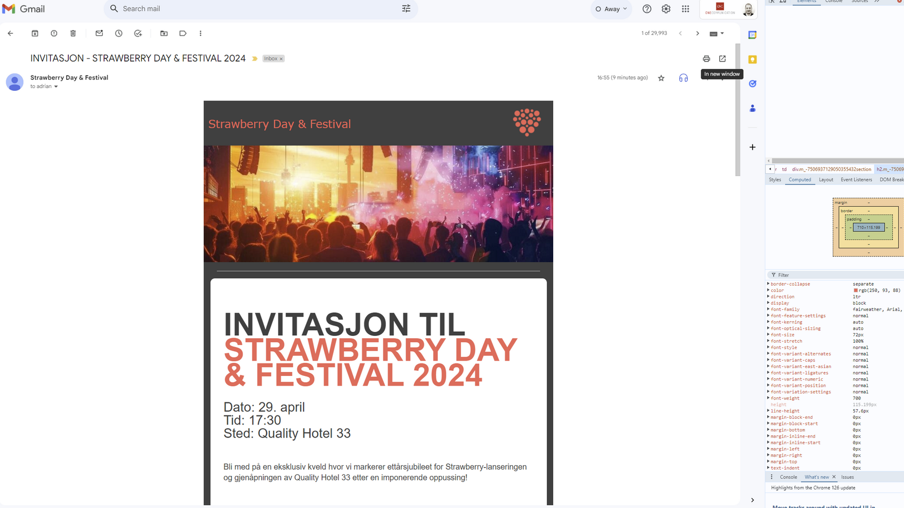This screenshot has height=508, width=904.
Task: Expand recipient details next to 'to adrian'
Action: 56,87
